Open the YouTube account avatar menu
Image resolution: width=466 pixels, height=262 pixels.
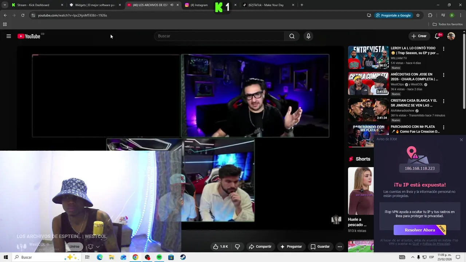point(451,36)
